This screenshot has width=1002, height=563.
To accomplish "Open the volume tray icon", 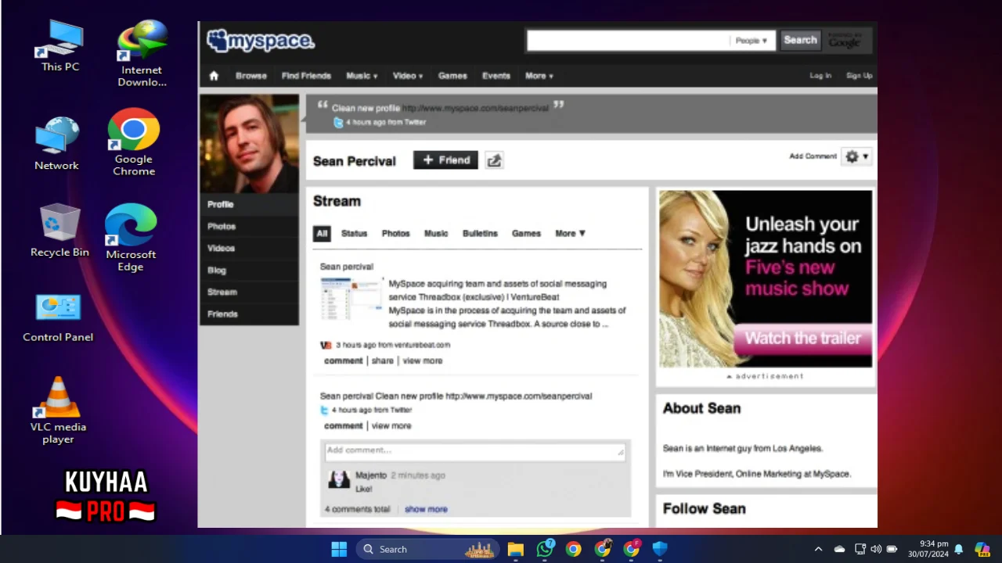I will click(x=876, y=549).
